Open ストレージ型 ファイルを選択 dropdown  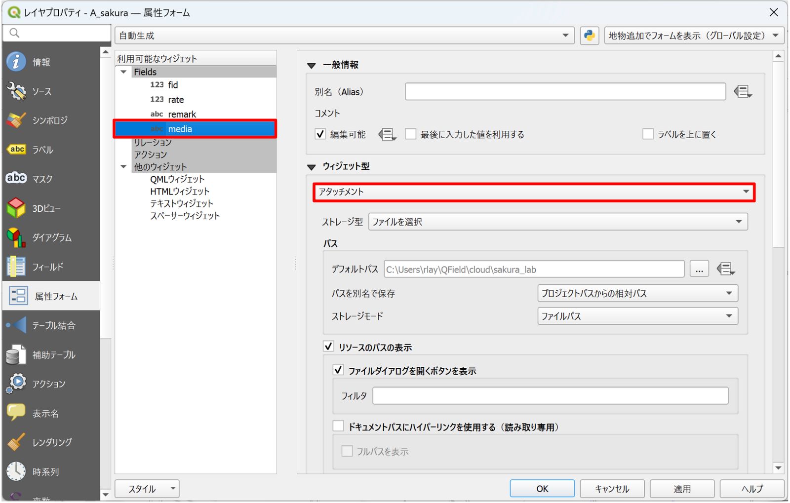[x=558, y=222]
